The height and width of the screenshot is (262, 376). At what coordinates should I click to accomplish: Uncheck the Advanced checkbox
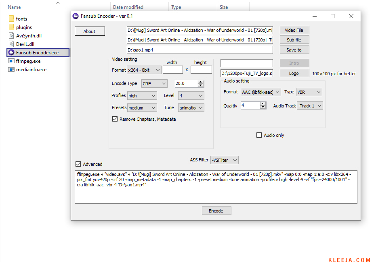tap(78, 164)
